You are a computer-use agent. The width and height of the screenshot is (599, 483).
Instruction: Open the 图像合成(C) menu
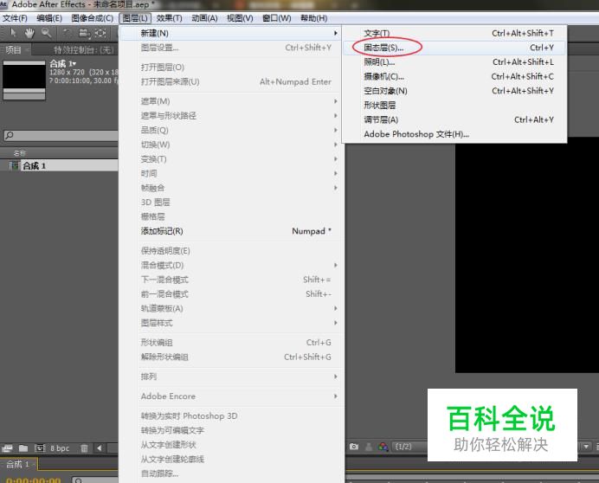click(x=92, y=18)
